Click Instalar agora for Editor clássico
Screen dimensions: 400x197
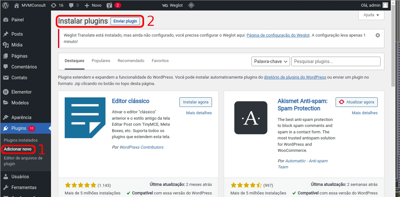[196, 102]
